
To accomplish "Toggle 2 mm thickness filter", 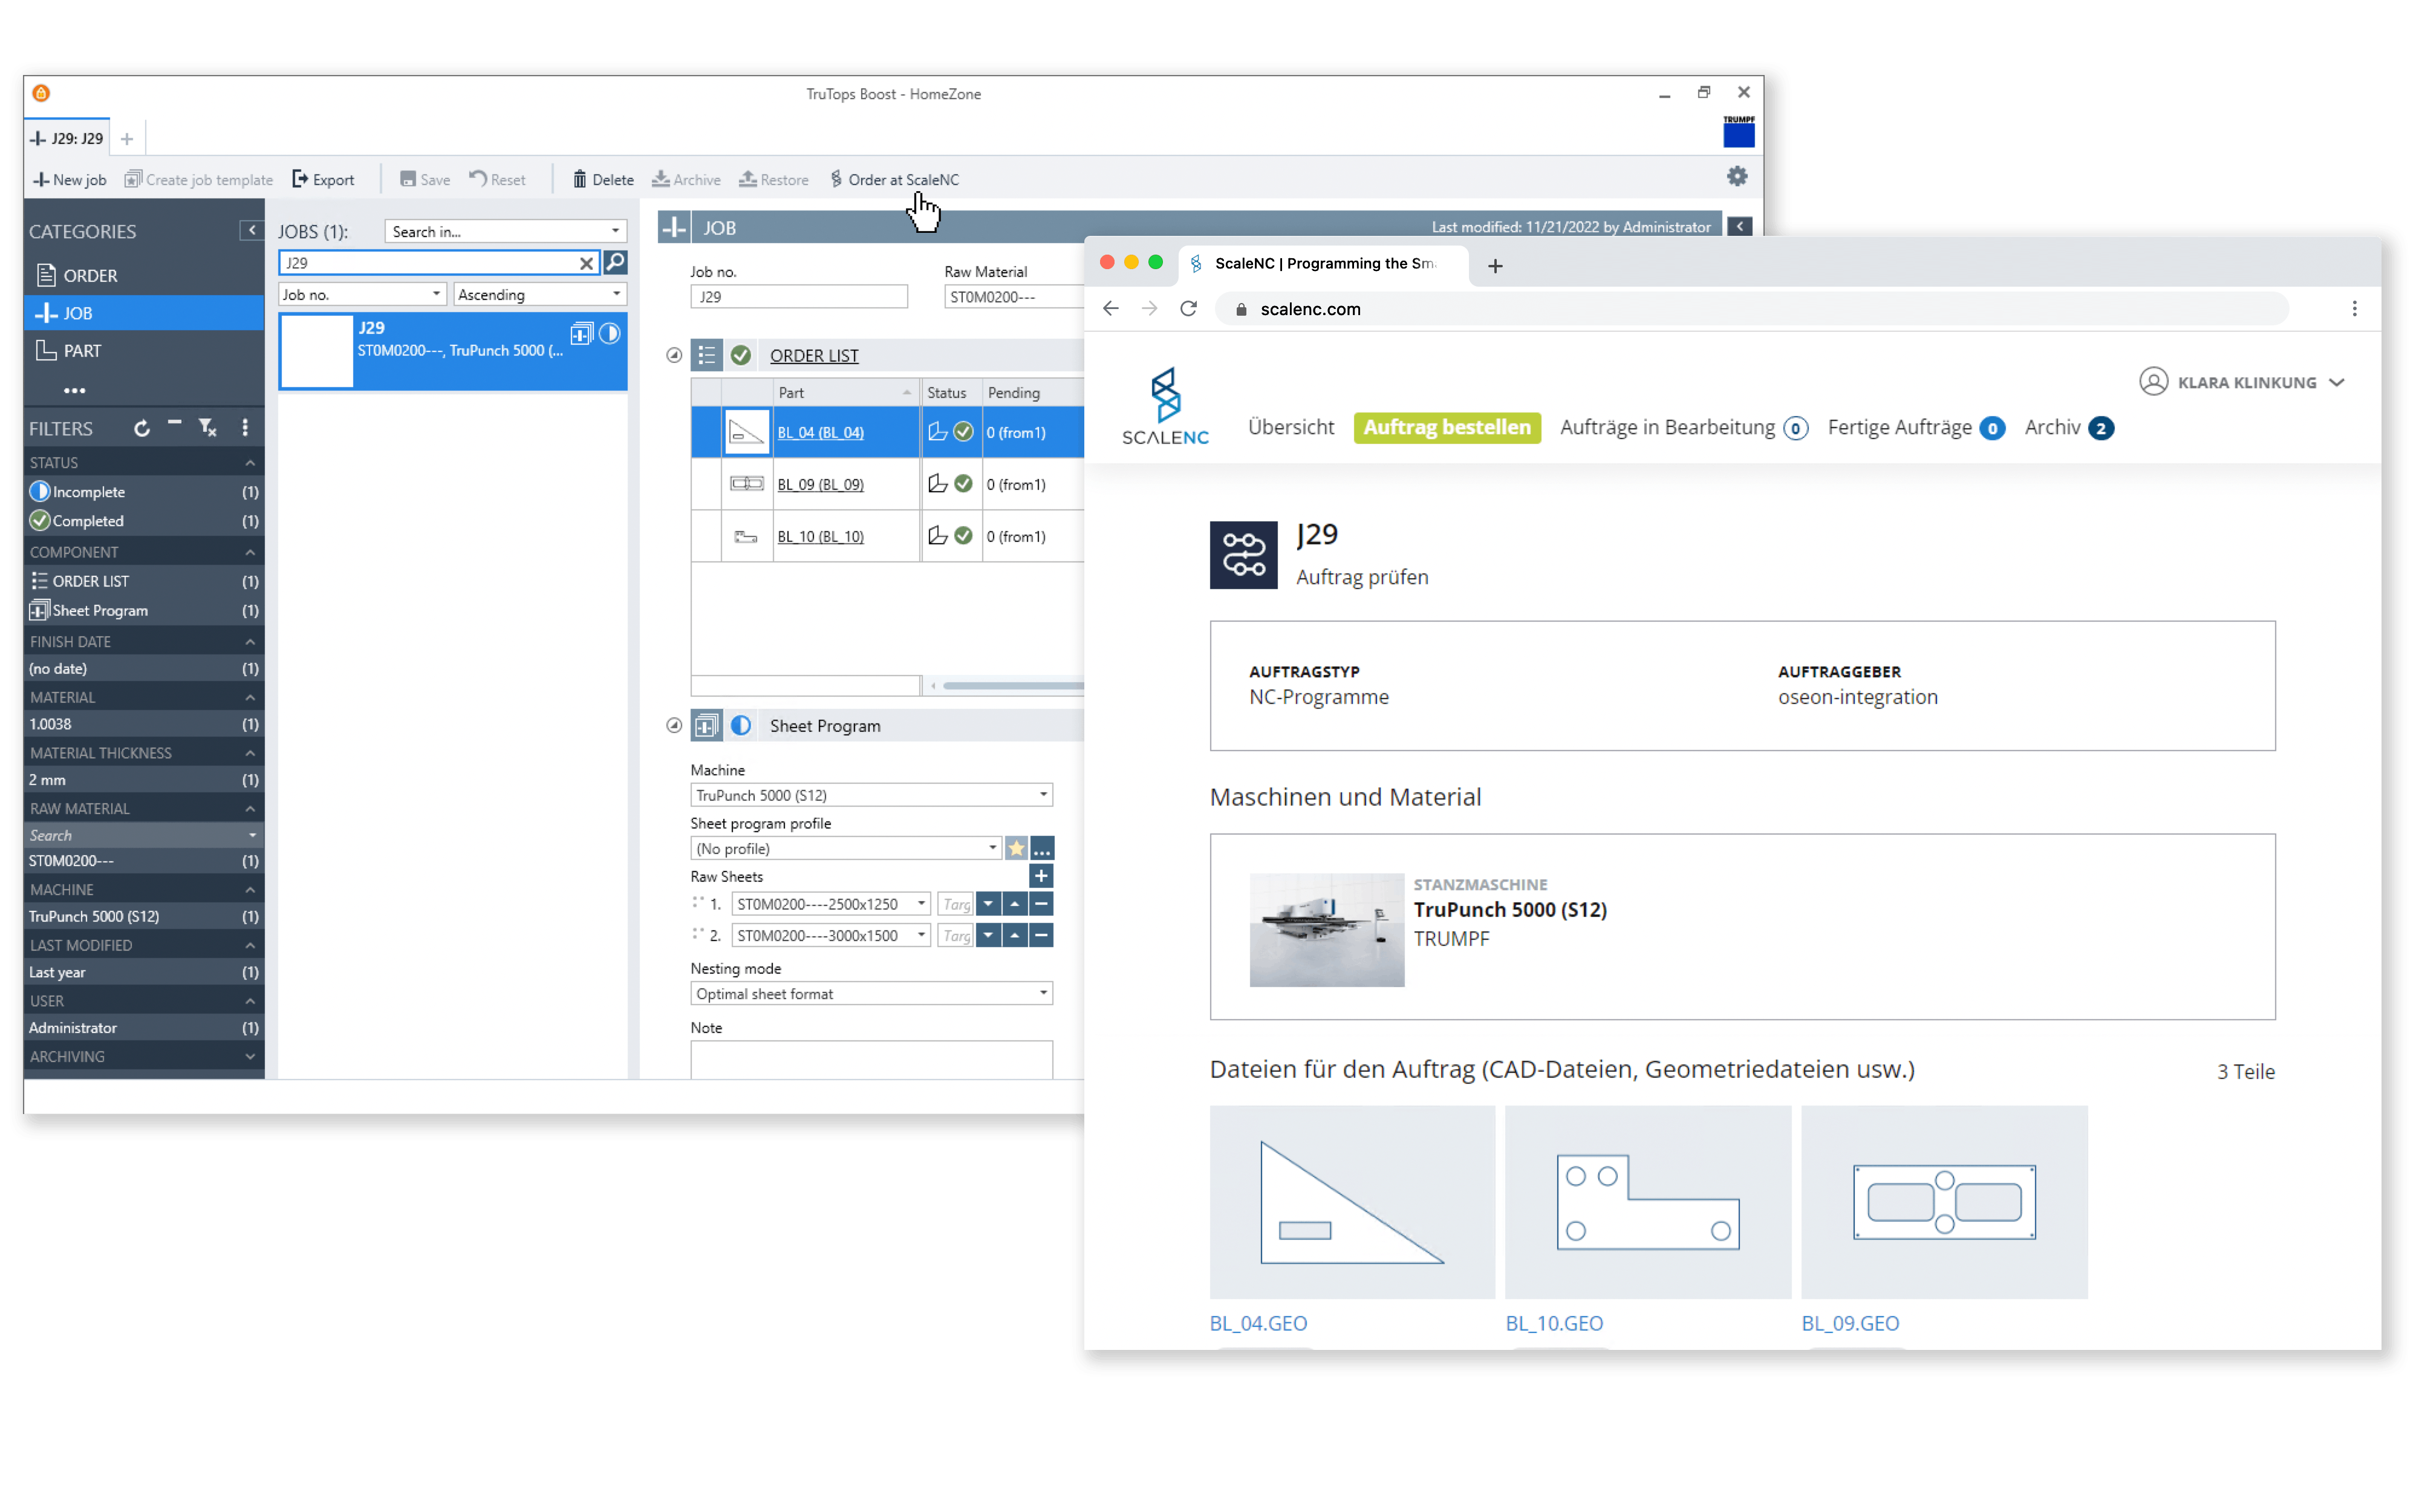I will pyautogui.click(x=144, y=780).
